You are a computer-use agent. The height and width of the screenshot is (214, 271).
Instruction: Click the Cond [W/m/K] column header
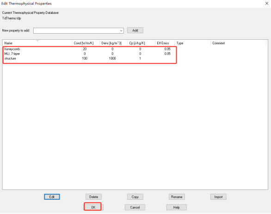pos(86,43)
